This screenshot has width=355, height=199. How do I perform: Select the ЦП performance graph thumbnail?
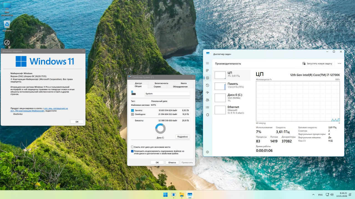point(220,75)
